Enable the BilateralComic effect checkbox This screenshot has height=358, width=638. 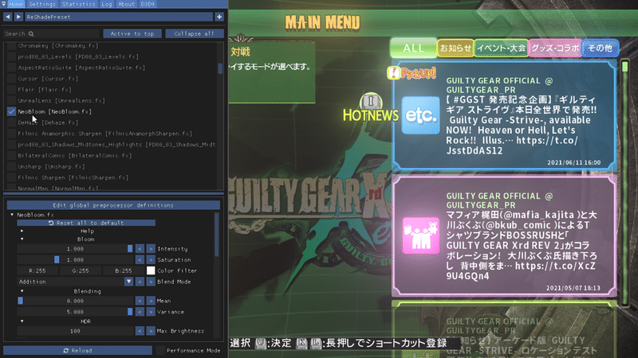tap(11, 155)
